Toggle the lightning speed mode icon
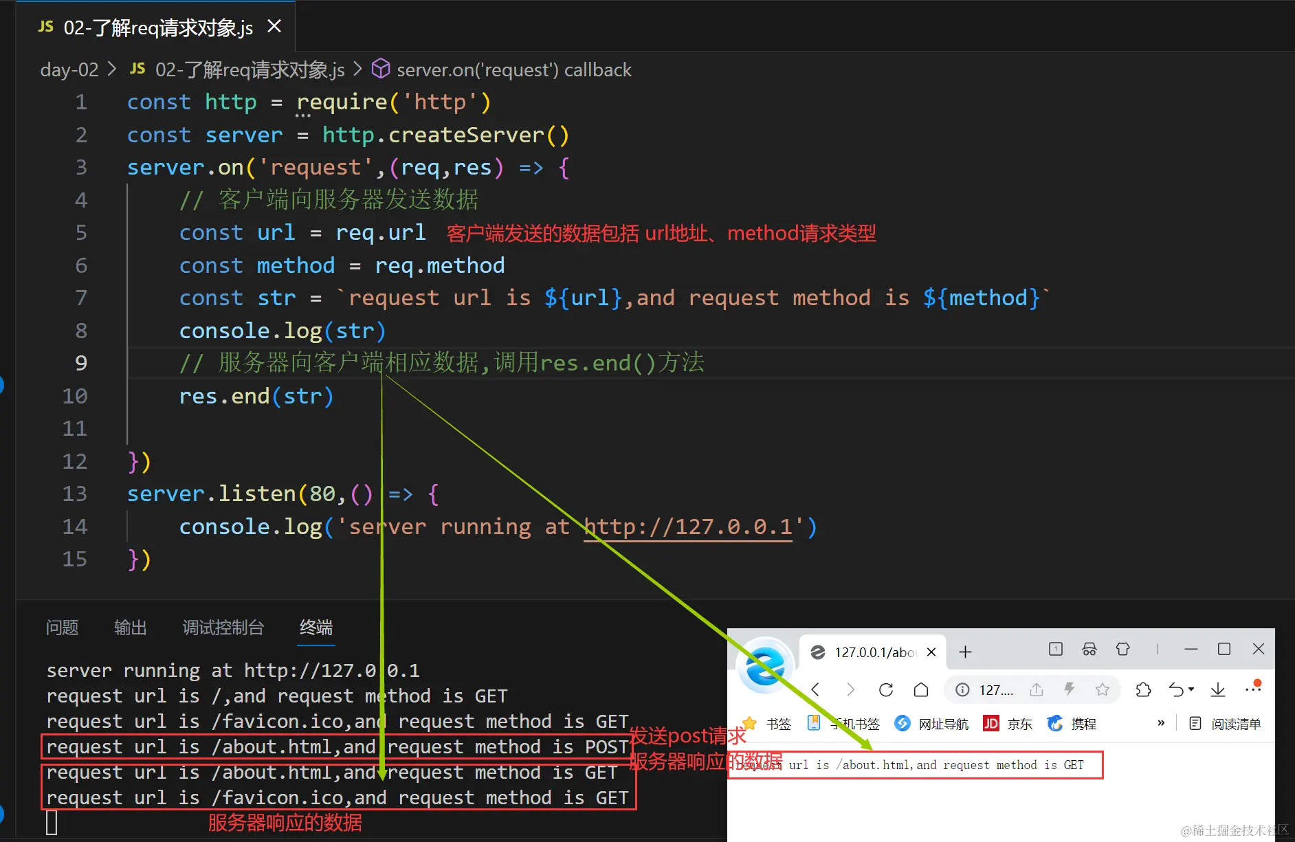 tap(1070, 689)
